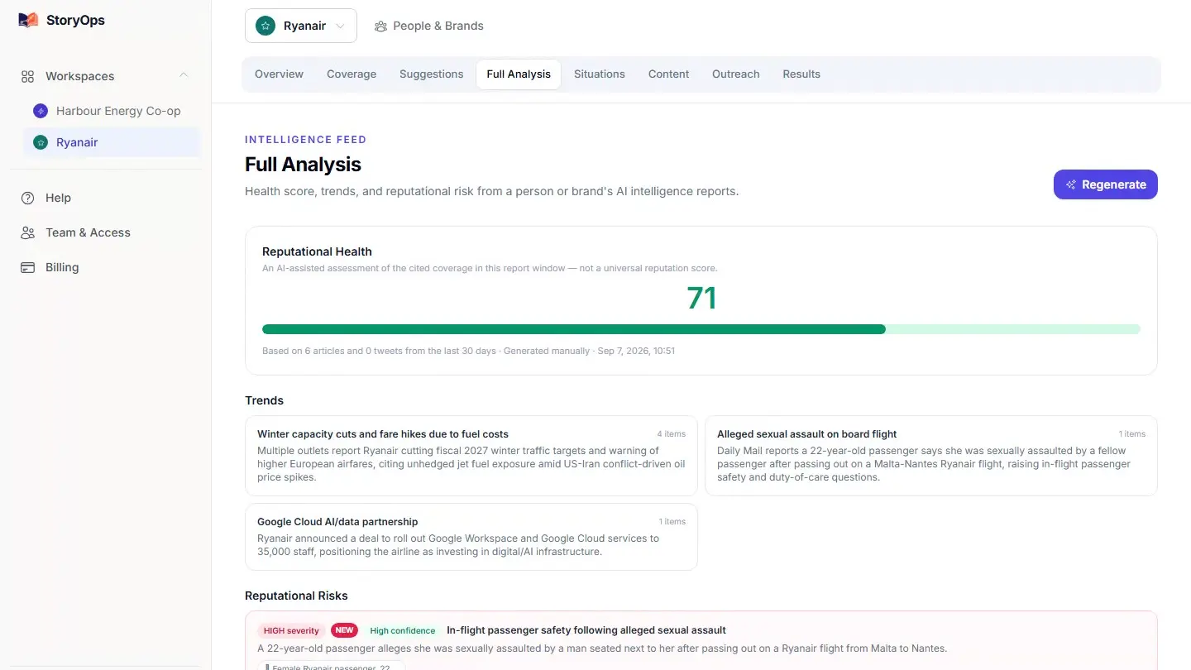The height and width of the screenshot is (670, 1191).
Task: Open the Content tab
Action: coord(668,74)
